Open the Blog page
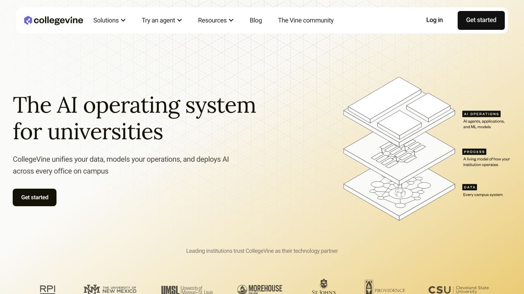The image size is (524, 294). pyautogui.click(x=256, y=20)
